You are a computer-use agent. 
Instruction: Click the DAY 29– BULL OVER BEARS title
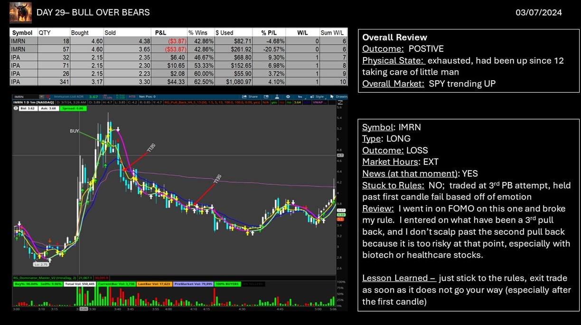(93, 12)
